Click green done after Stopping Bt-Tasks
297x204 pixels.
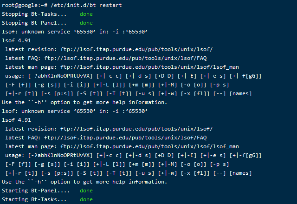86,14
